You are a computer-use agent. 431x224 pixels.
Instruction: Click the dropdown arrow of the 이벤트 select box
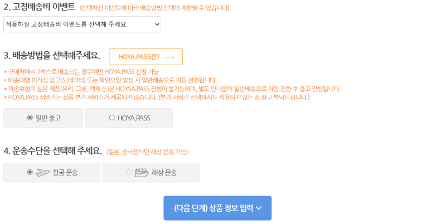[157, 24]
